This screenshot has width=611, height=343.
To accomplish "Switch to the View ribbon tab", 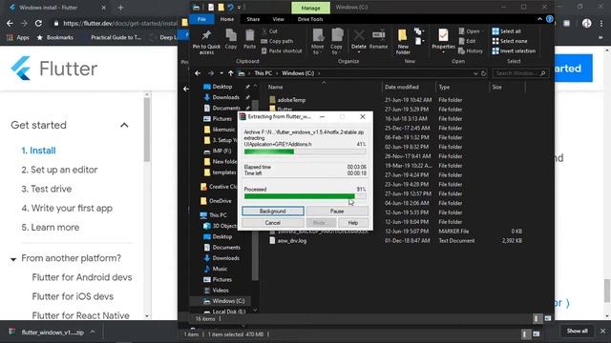I will coord(278,19).
